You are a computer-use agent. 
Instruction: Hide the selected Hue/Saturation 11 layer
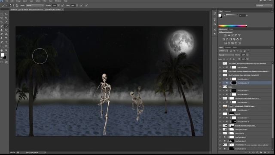[x=220, y=83]
